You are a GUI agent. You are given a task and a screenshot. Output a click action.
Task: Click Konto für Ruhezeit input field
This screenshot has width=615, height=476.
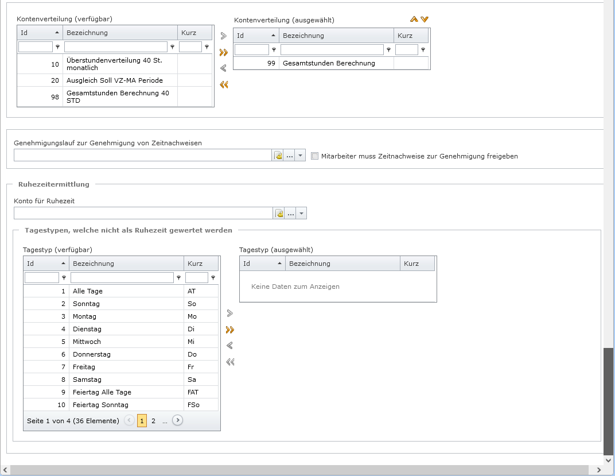pos(143,214)
